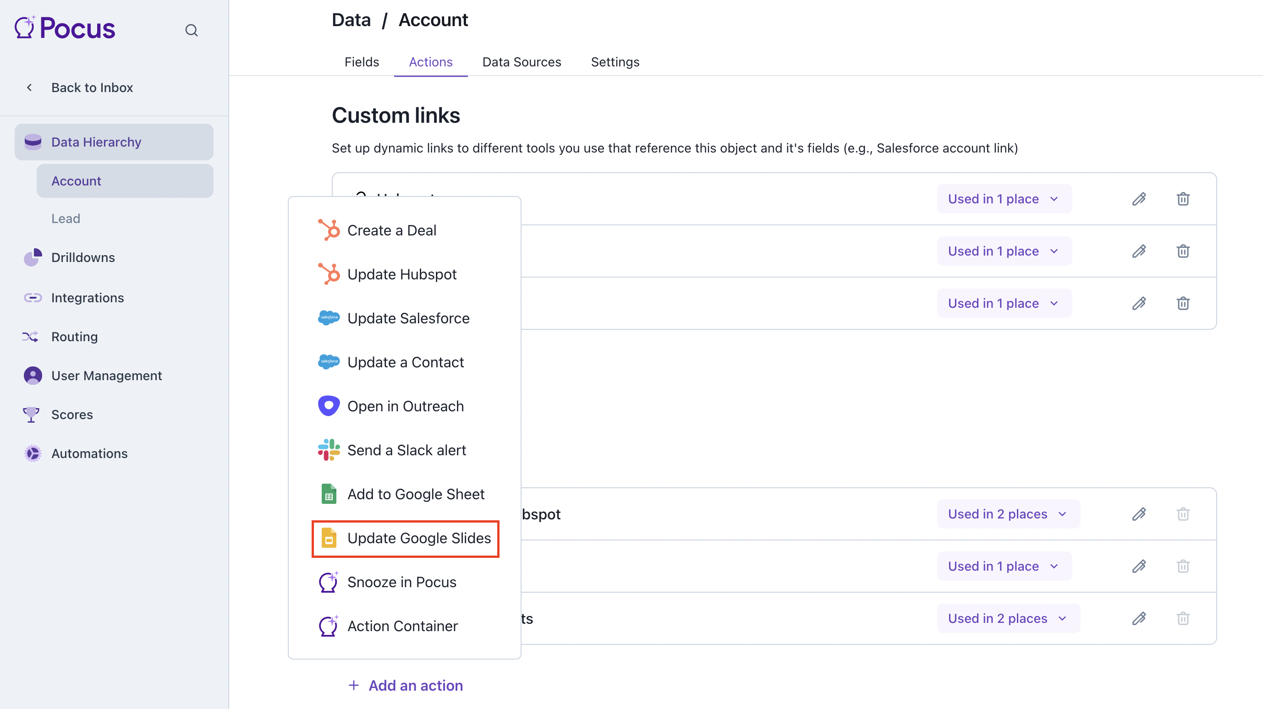Click the pencil edit icon on first custom link
Image resolution: width=1263 pixels, height=709 pixels.
pyautogui.click(x=1138, y=199)
